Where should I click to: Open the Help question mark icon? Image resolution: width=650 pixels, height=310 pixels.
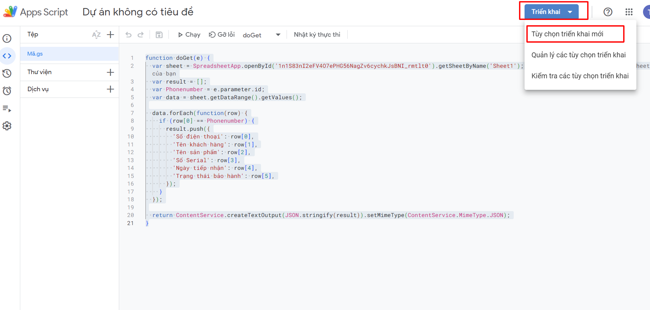608,12
